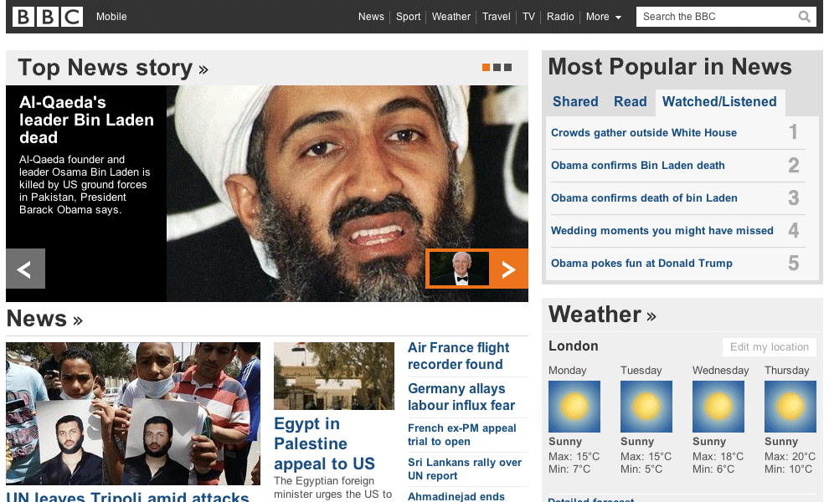
Task: Select the second carousel indicator square
Action: pyautogui.click(x=497, y=68)
